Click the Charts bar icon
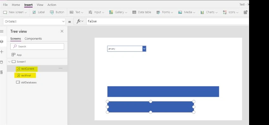 202,12
